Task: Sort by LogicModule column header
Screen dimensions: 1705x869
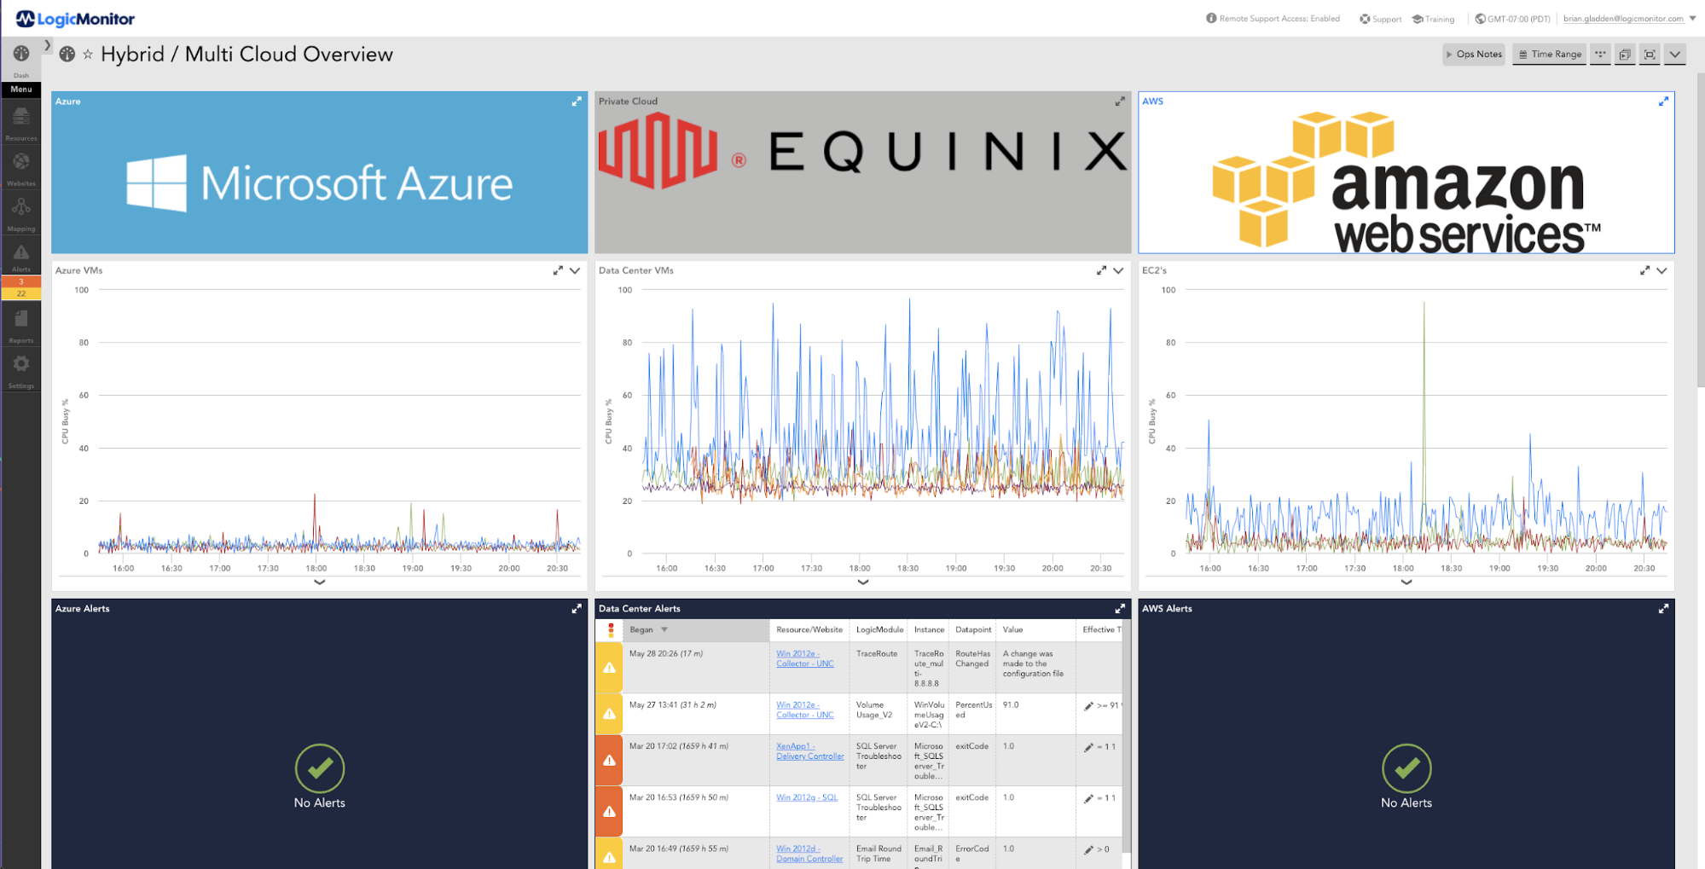Action: coord(879,630)
